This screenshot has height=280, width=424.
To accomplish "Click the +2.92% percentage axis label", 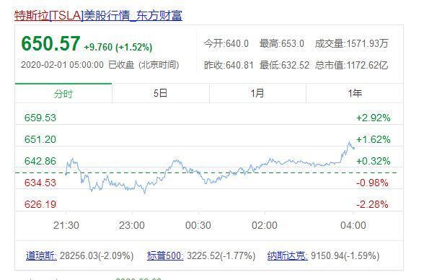I will point(374,118).
